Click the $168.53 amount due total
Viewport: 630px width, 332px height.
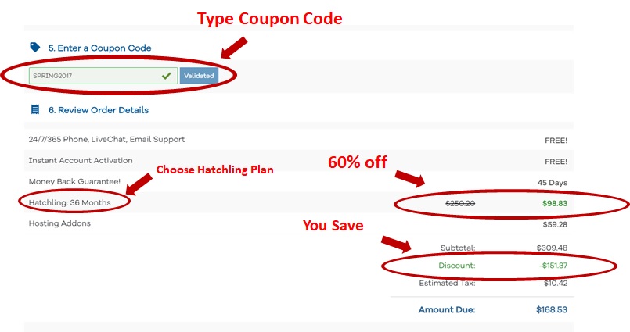[552, 309]
